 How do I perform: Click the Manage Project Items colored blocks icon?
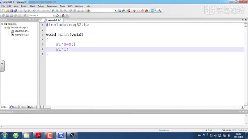pos(63,15)
